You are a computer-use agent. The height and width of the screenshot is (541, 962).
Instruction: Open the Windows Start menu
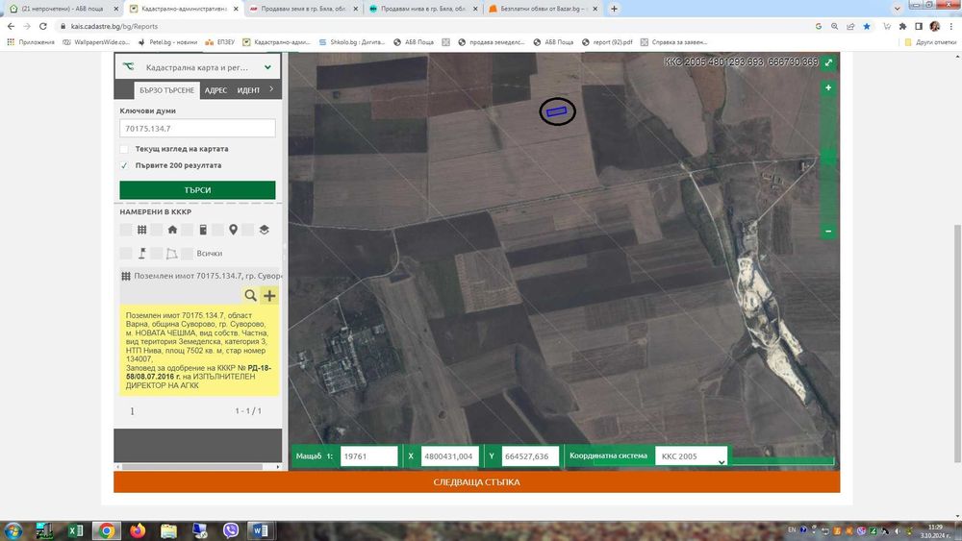(13, 530)
